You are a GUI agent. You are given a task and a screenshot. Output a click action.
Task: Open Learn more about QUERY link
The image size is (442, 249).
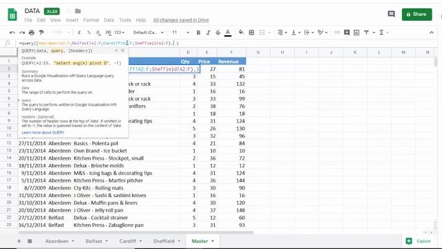[43, 132]
